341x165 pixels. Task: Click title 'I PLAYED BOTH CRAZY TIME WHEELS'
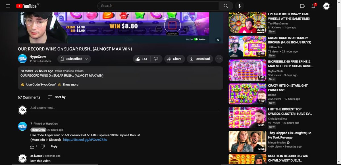pyautogui.click(x=289, y=16)
